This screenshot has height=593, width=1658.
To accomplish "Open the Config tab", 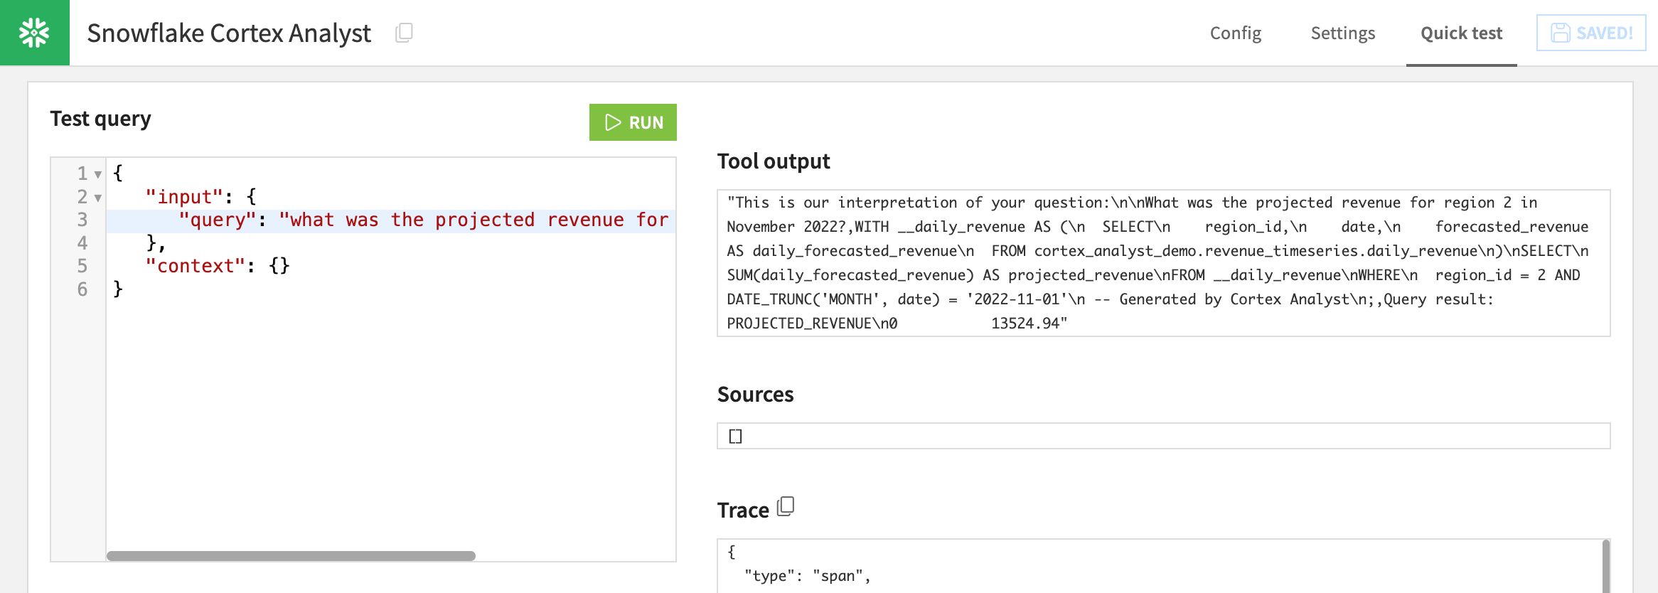I will (x=1236, y=33).
